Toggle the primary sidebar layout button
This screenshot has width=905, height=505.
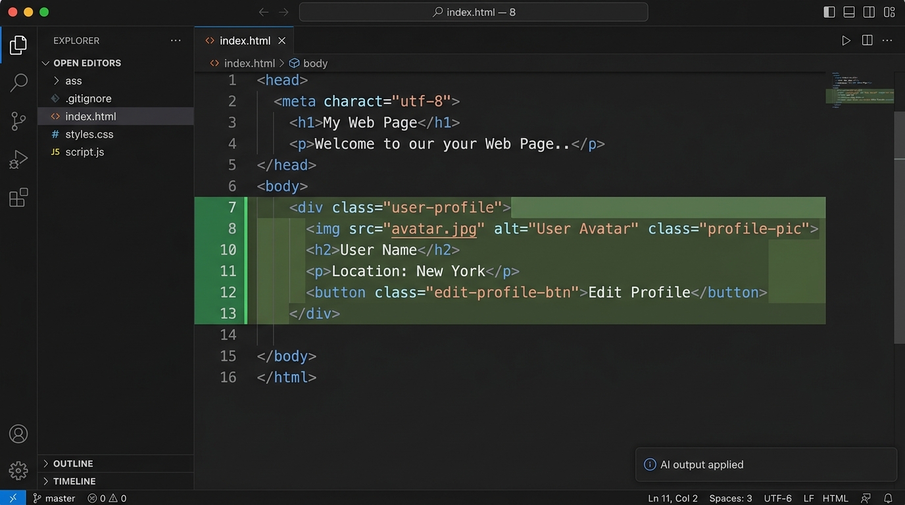point(829,12)
